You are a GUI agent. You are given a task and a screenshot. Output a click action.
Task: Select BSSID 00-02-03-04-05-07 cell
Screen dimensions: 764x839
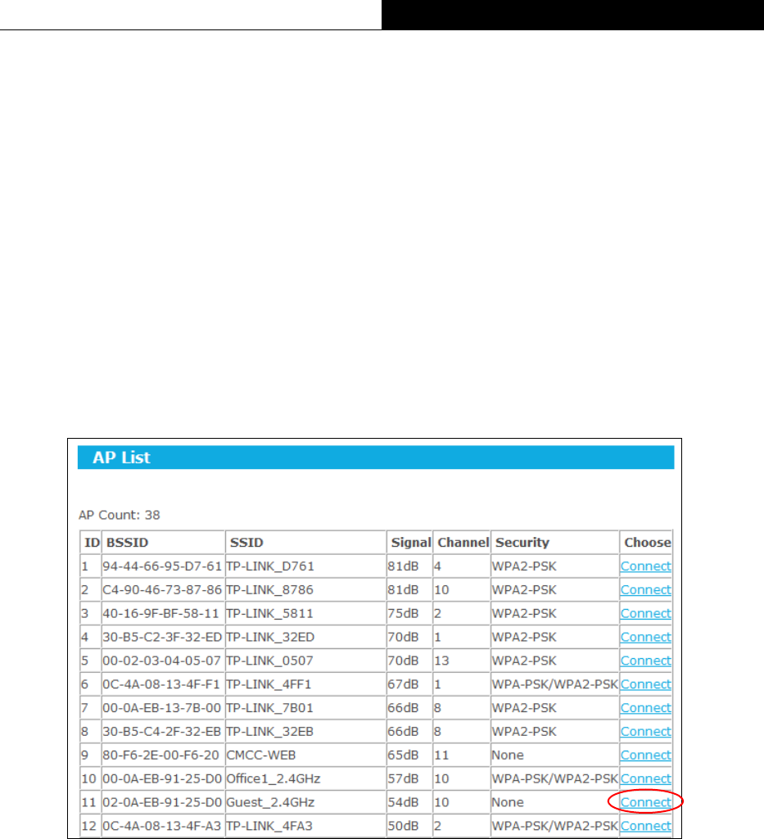pyautogui.click(x=162, y=661)
